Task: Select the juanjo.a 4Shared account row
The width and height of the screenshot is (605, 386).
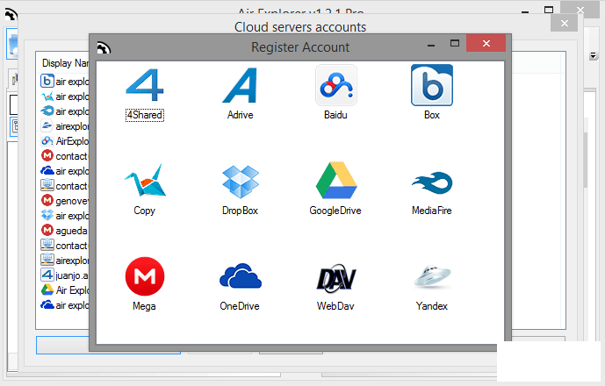Action: pyautogui.click(x=64, y=275)
